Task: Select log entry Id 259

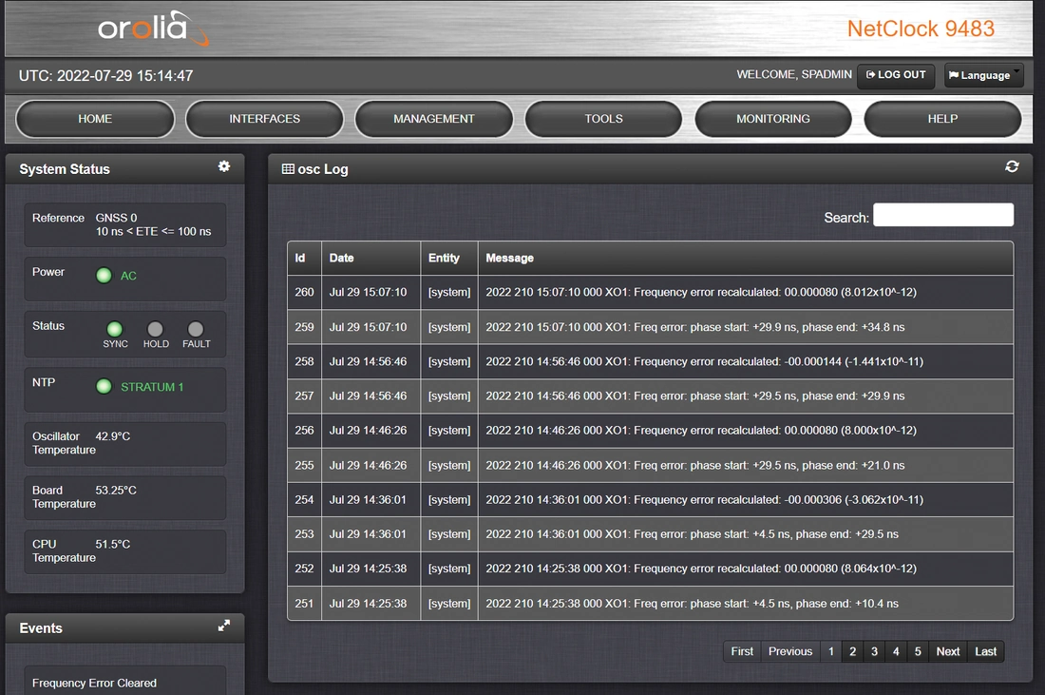Action: coord(651,327)
